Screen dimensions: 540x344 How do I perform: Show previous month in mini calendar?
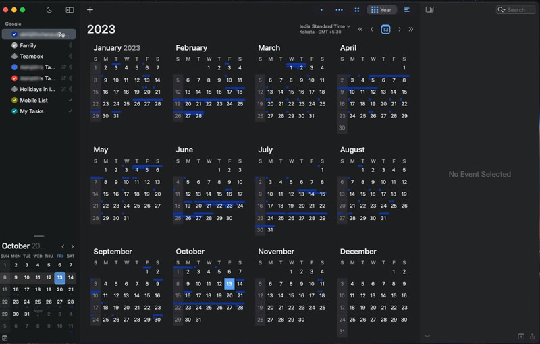point(63,246)
